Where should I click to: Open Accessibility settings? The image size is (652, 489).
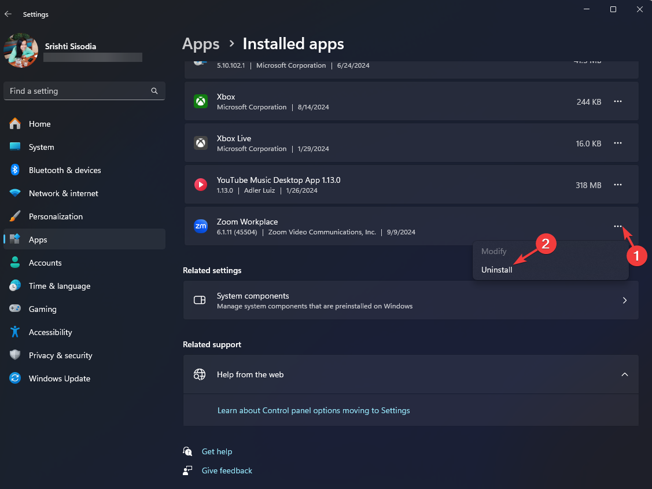[x=50, y=332]
